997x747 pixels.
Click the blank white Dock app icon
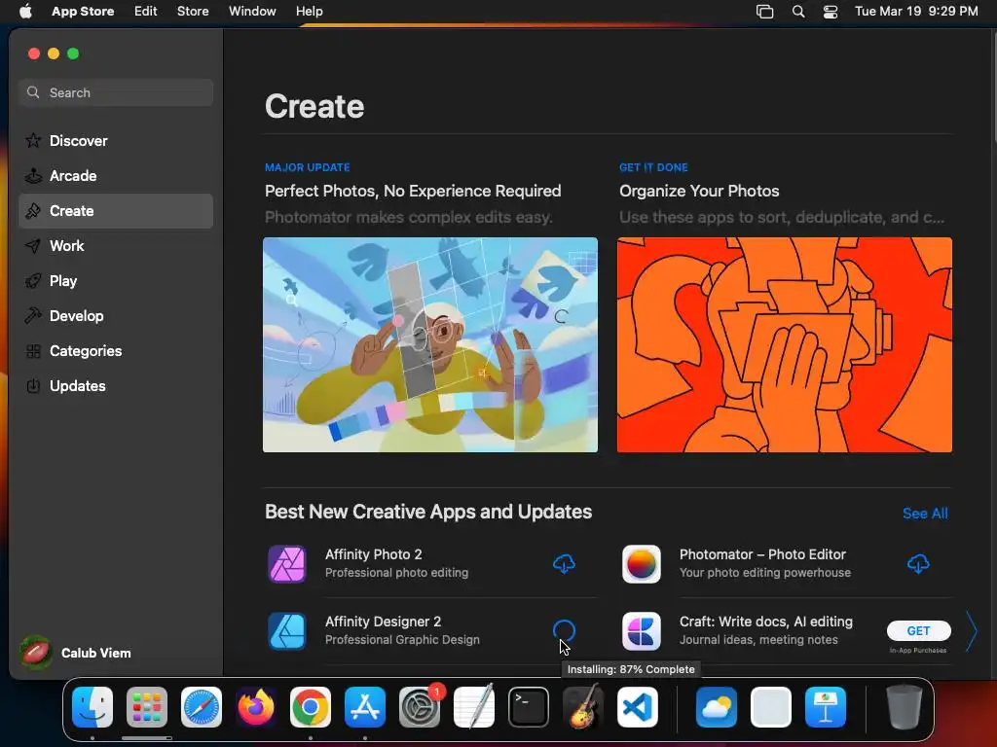pyautogui.click(x=771, y=707)
